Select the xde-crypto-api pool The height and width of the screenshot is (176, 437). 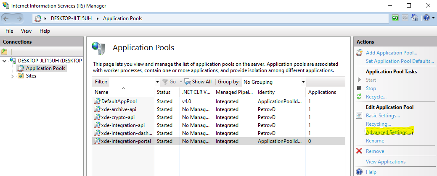point(219,117)
